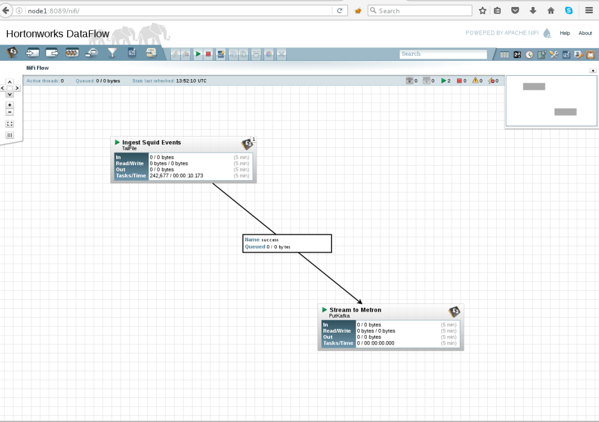
Task: Zoom in on the canvas
Action: tap(10, 105)
